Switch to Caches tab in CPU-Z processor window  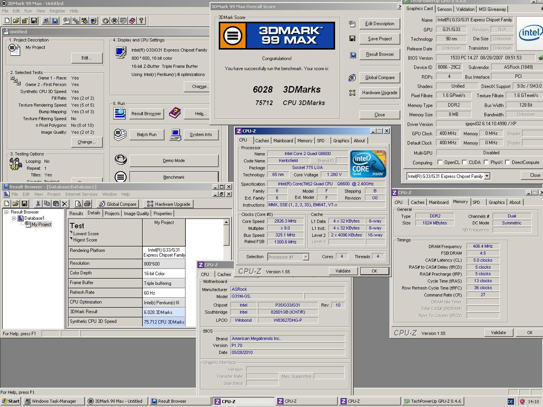262,141
